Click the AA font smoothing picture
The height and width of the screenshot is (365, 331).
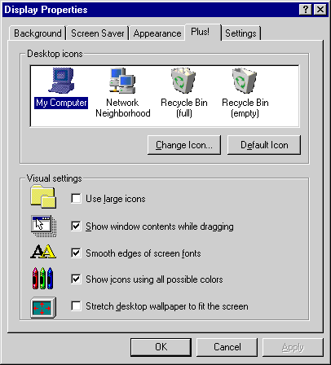43,252
